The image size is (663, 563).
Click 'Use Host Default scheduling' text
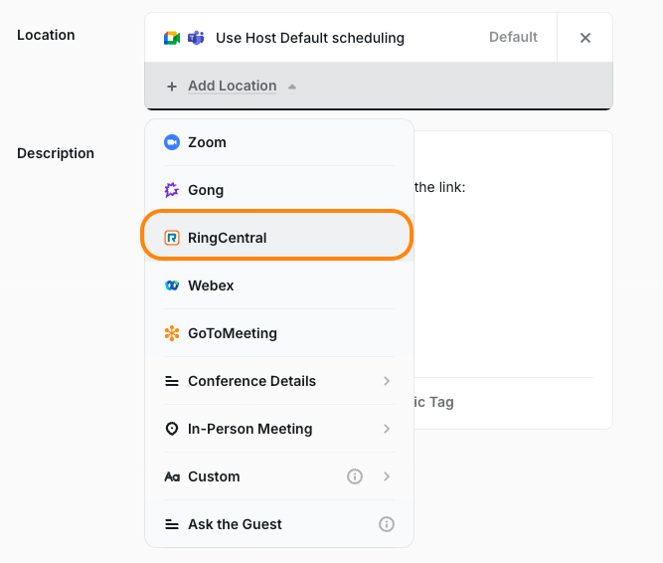pyautogui.click(x=310, y=38)
